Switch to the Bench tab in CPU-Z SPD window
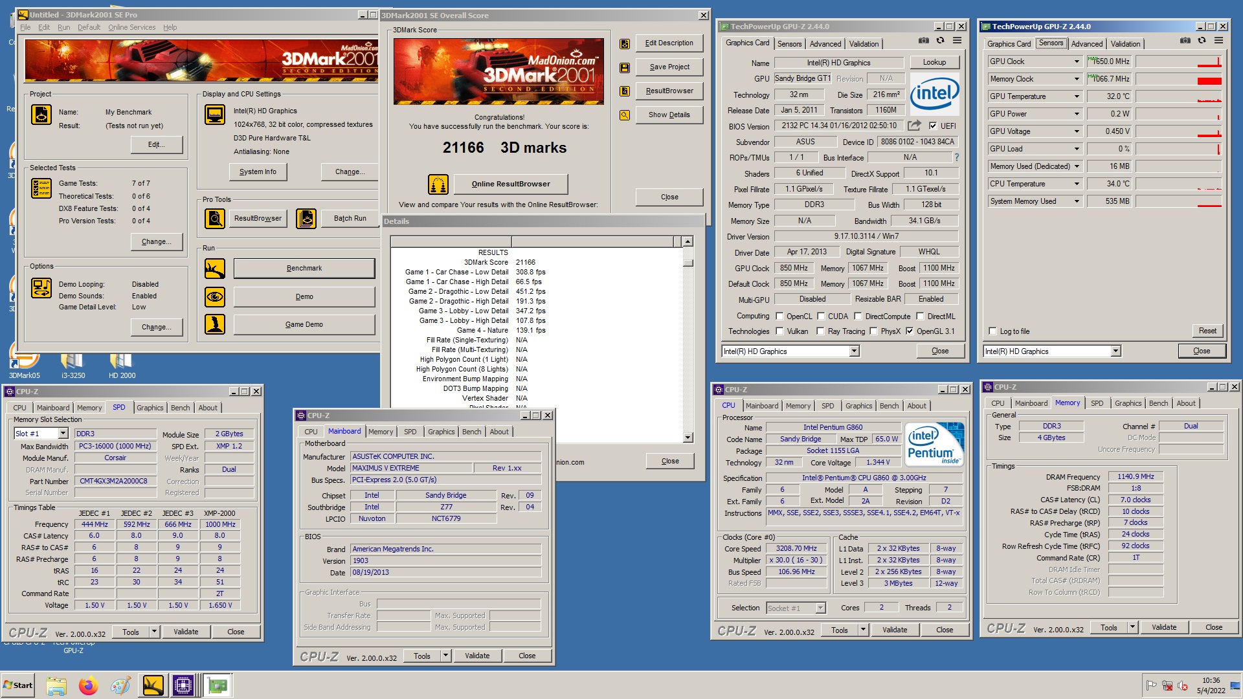 click(181, 408)
